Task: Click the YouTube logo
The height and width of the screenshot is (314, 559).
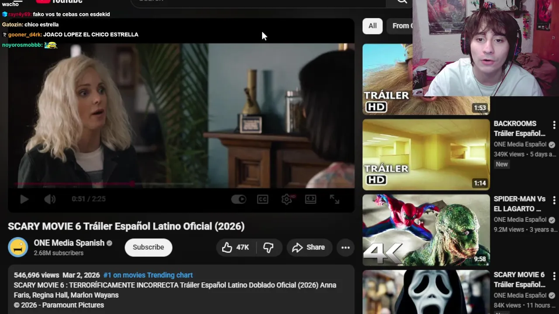Action: coord(60,1)
